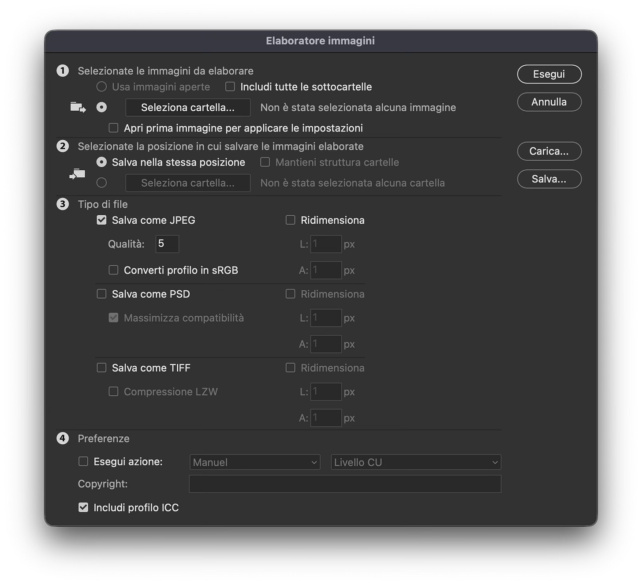Viewport: 642px width, 585px height.
Task: Click 'Non è stata selezionata alcuna cartella' text
Action: [352, 183]
